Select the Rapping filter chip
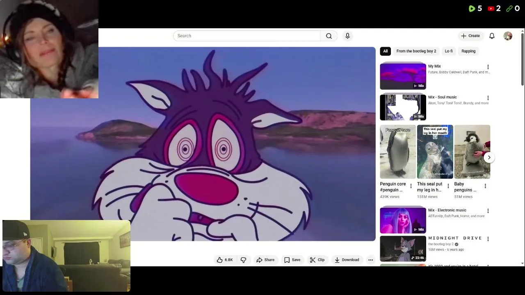Screen dimensions: 525x295 click(x=468, y=51)
